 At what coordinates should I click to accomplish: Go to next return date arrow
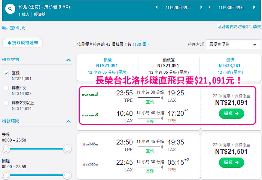click(x=254, y=7)
